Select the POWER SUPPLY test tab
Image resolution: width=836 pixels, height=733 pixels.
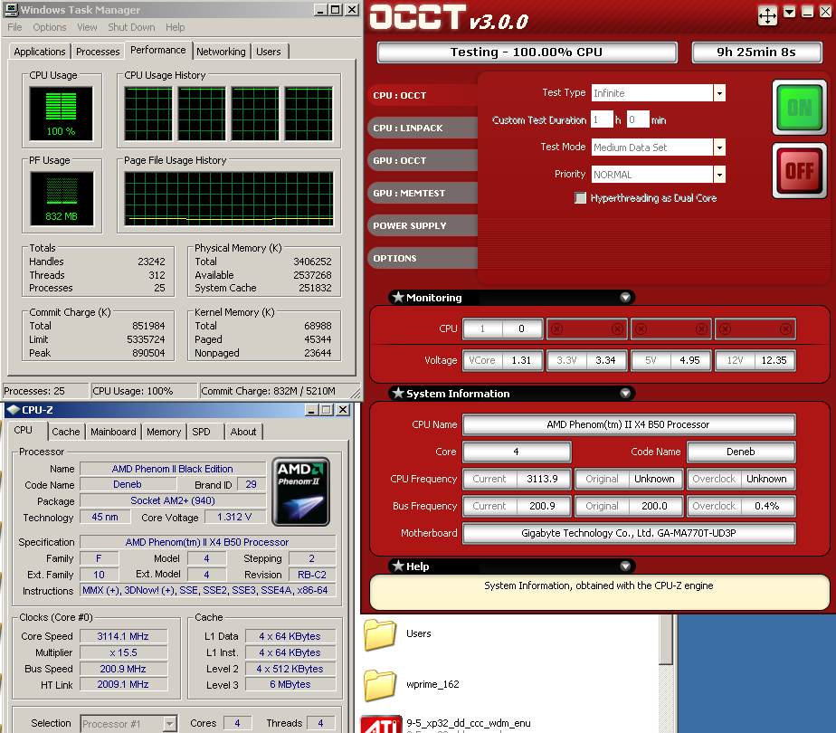[423, 225]
